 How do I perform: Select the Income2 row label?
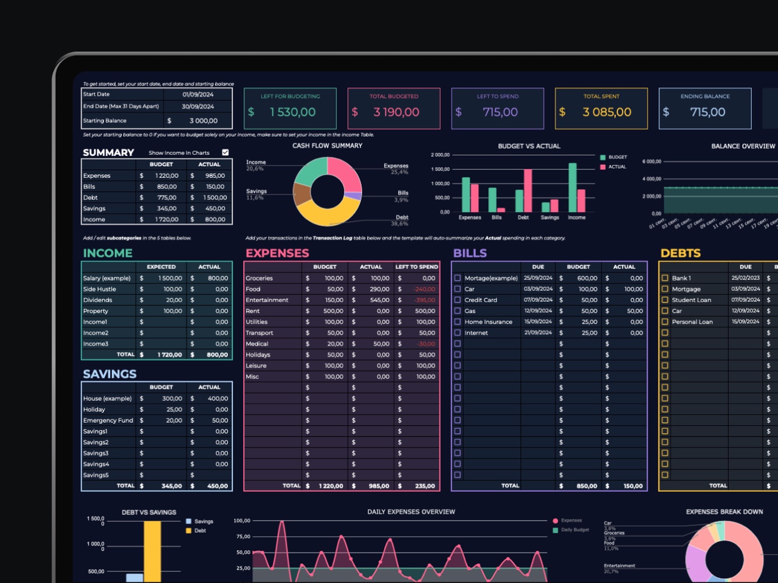(96, 333)
